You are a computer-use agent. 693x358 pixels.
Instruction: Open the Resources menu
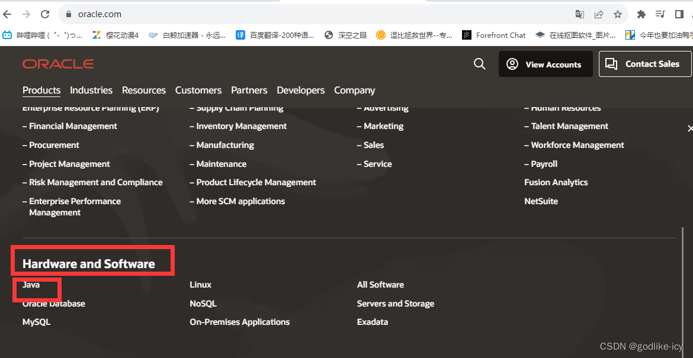[144, 91]
